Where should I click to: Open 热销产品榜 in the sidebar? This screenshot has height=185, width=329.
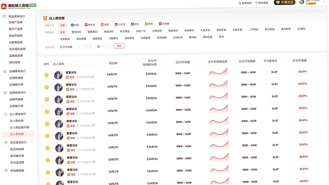pyautogui.click(x=16, y=23)
